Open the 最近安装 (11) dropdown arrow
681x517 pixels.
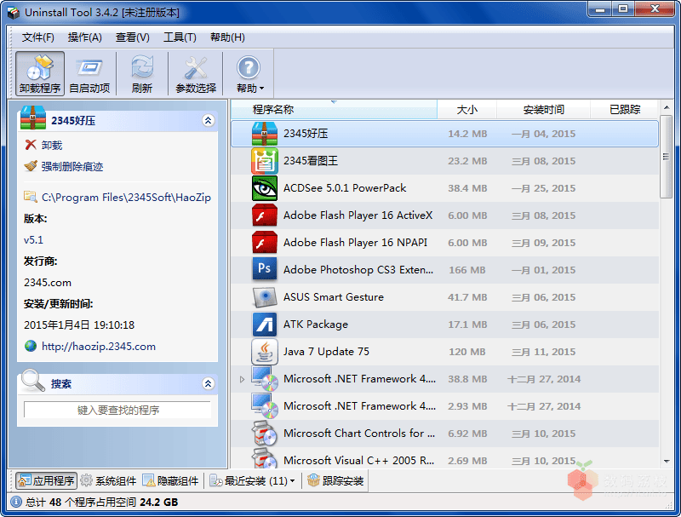pyautogui.click(x=292, y=481)
